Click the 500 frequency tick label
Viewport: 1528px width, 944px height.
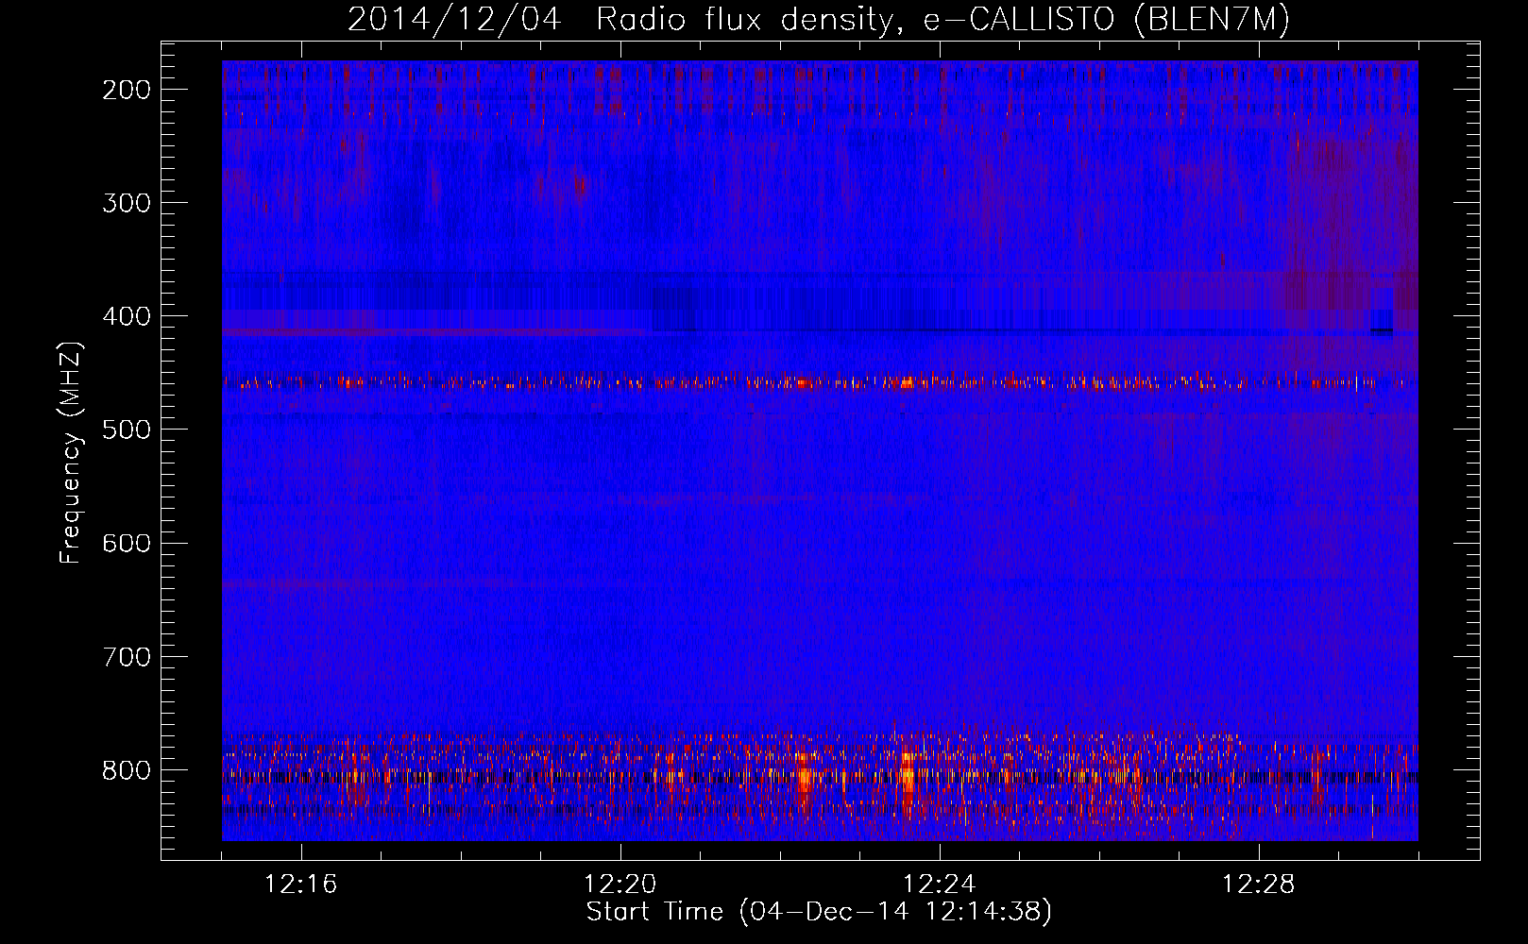pos(127,430)
